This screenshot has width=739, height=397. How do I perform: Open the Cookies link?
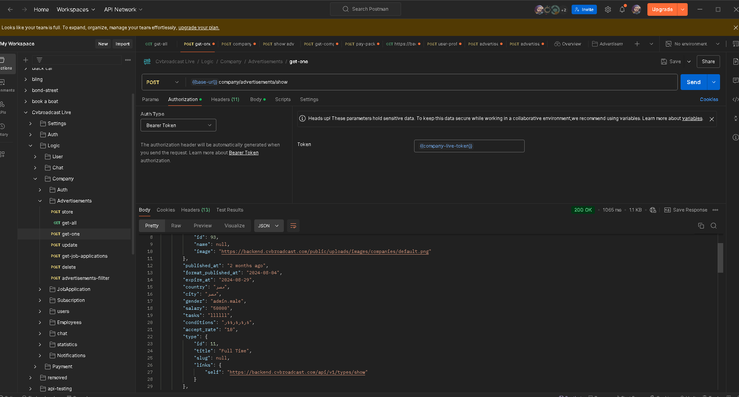click(x=709, y=99)
